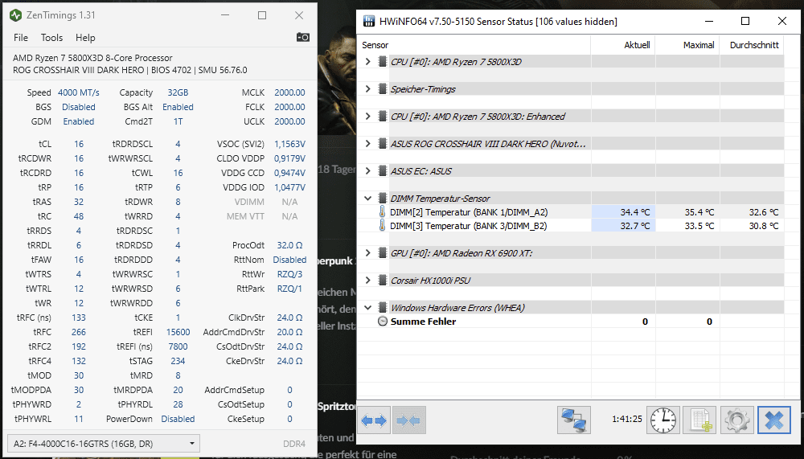Collapse the Windows Hardware Errors (WHEA) group

367,308
